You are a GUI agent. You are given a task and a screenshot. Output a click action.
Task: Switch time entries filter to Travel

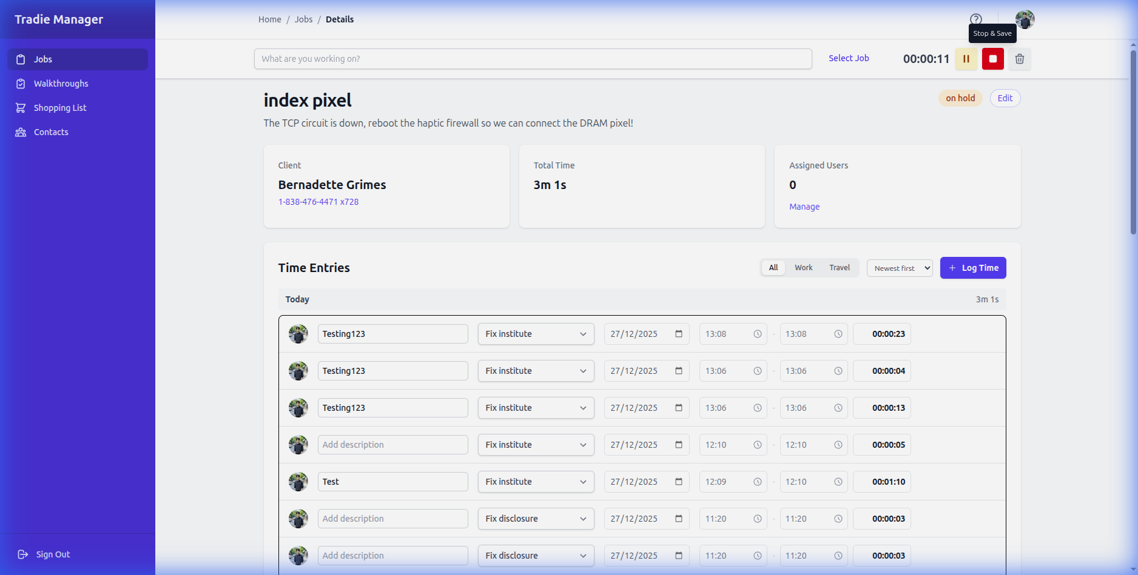(839, 267)
